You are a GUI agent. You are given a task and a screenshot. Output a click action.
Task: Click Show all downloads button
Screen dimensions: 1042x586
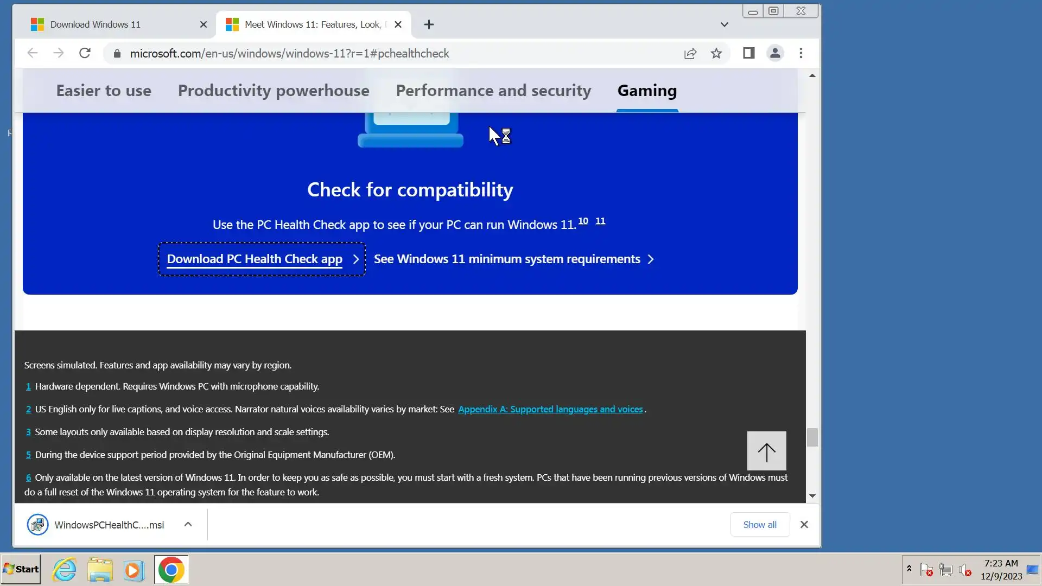759,525
